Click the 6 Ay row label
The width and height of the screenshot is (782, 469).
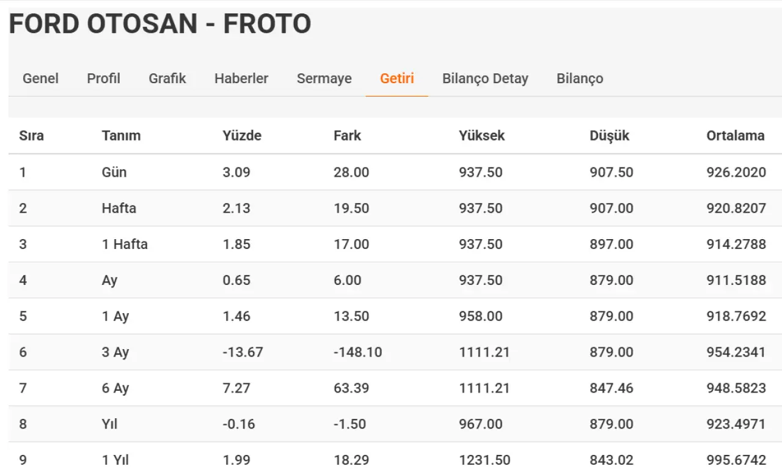click(115, 388)
